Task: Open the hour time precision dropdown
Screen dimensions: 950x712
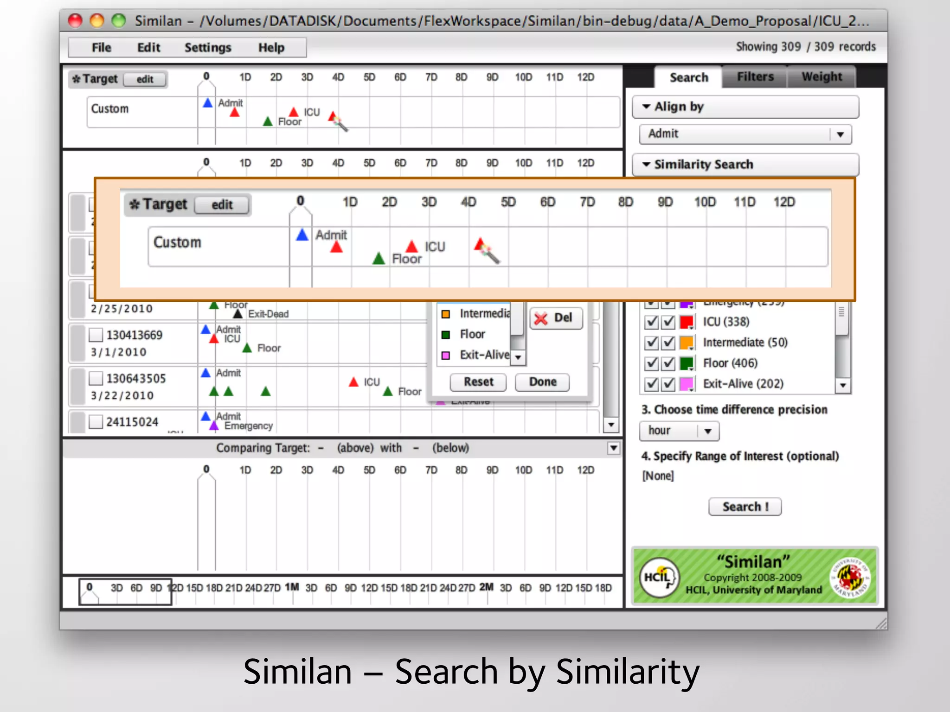Action: (x=680, y=431)
